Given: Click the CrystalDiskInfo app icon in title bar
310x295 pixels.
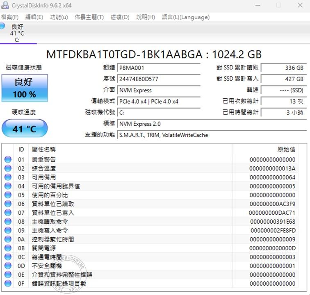Looking at the screenshot, I should pos(5,5).
